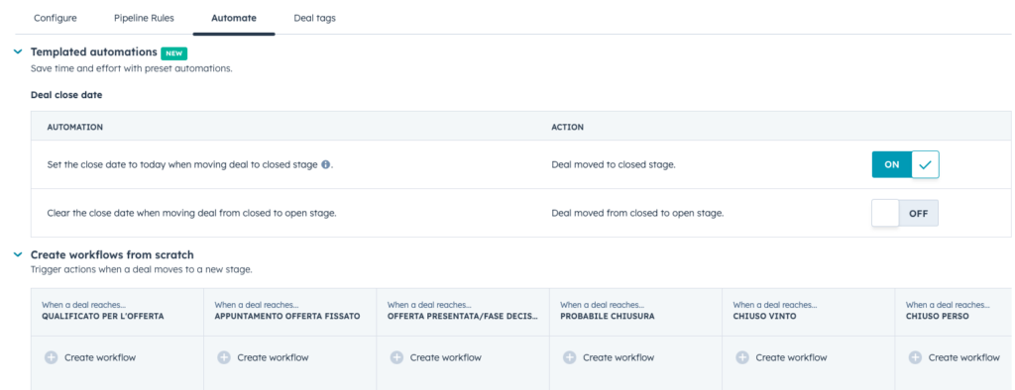Click plus icon under PROBABILE CHIUSURA
Viewport: 1015px width, 390px height.
(570, 357)
